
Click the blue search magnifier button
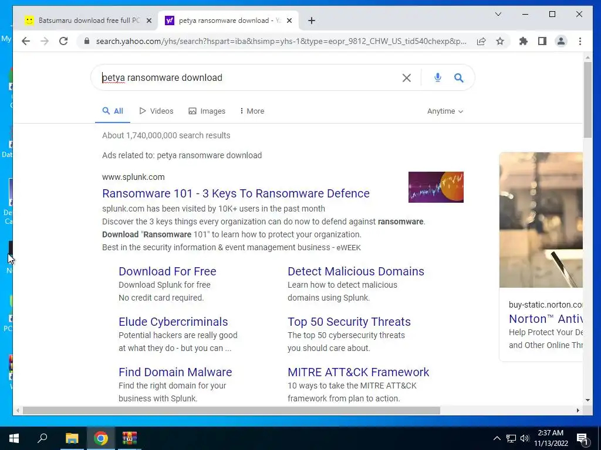click(459, 78)
